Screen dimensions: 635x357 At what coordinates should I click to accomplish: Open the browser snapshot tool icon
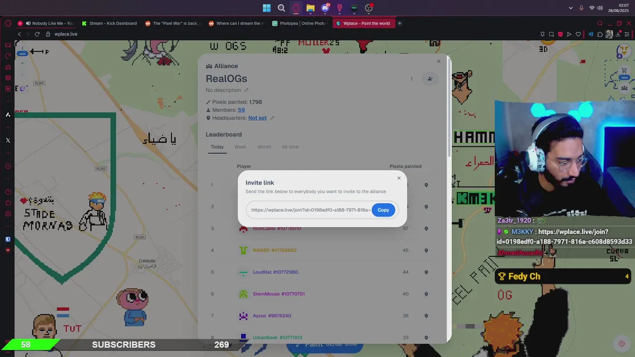click(551, 34)
